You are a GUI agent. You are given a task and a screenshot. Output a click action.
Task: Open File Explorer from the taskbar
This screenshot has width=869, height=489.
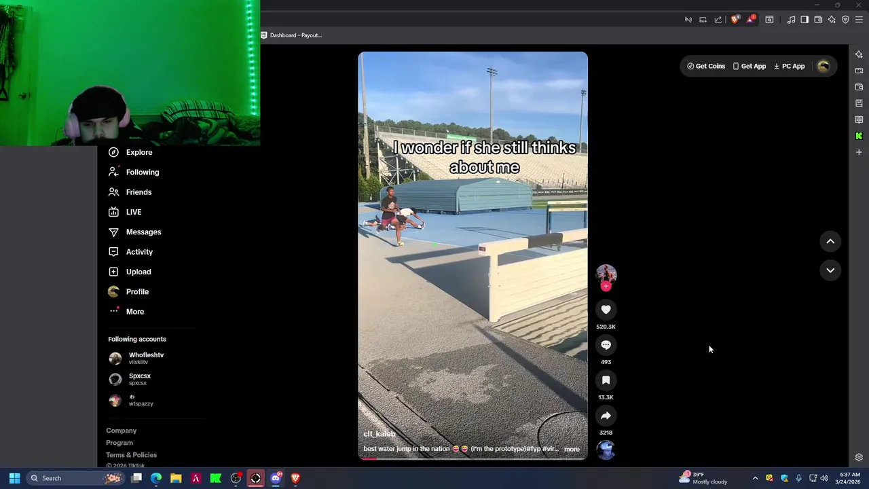tap(176, 478)
